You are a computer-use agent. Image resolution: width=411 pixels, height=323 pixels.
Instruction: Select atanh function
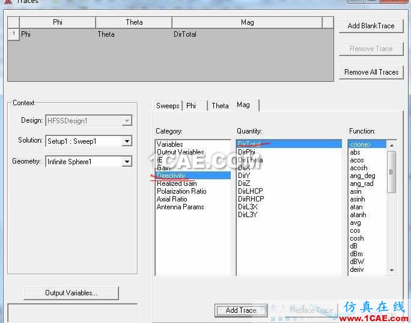click(367, 215)
